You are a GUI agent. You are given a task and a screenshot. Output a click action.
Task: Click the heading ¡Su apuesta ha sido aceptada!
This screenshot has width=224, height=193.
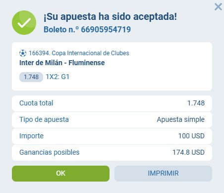[111, 16]
